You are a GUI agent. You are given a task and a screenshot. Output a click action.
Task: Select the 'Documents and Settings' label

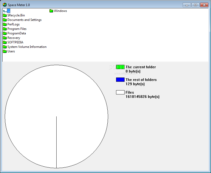[x=24, y=20]
